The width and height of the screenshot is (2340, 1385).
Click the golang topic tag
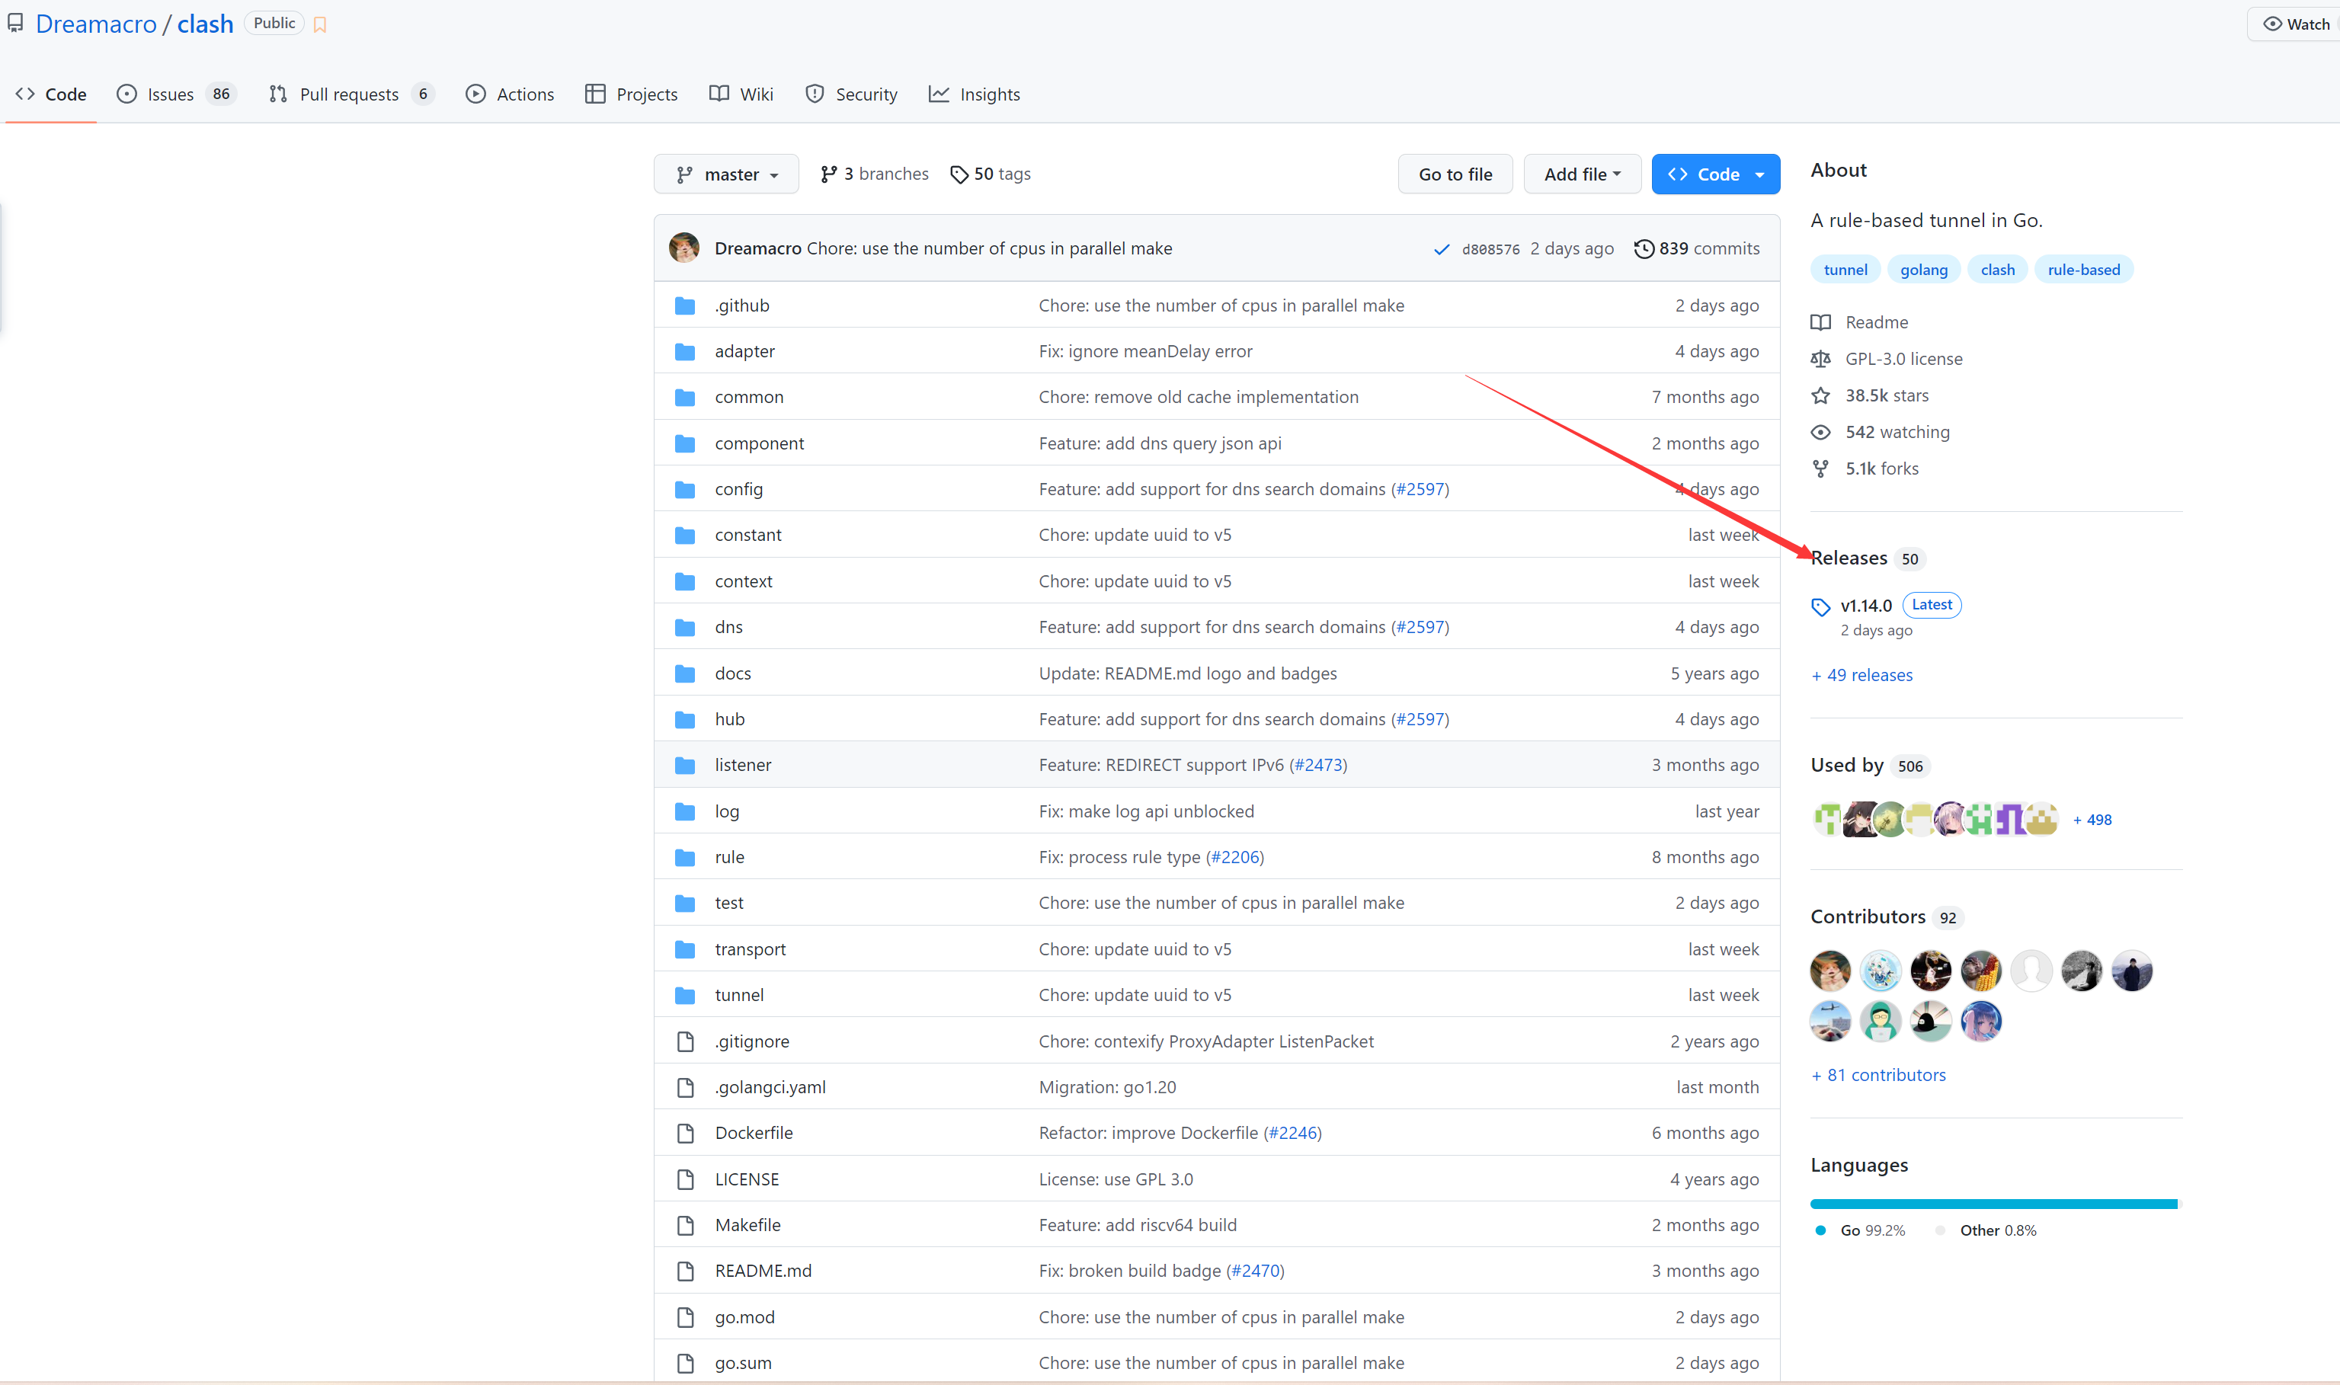point(1924,270)
